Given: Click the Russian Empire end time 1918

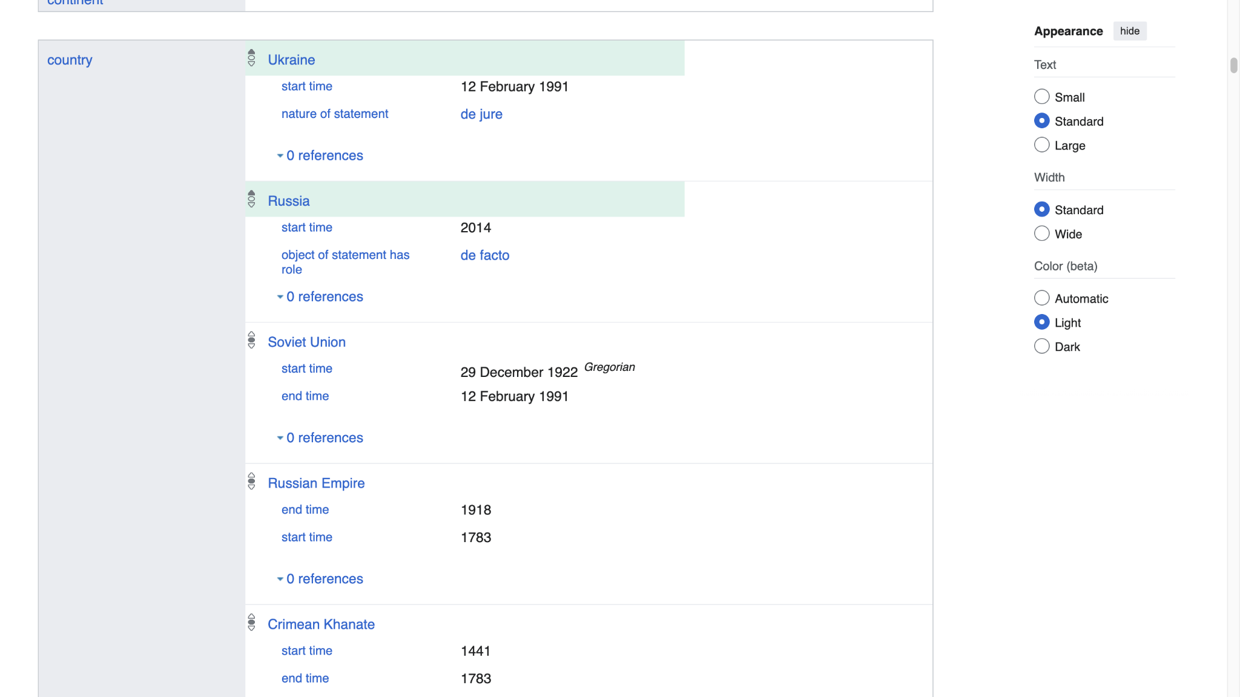Looking at the screenshot, I should pyautogui.click(x=476, y=510).
